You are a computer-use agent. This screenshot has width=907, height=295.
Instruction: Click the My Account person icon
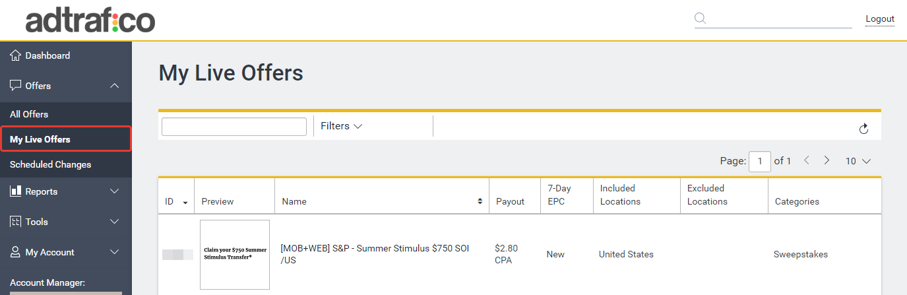pyautogui.click(x=16, y=252)
